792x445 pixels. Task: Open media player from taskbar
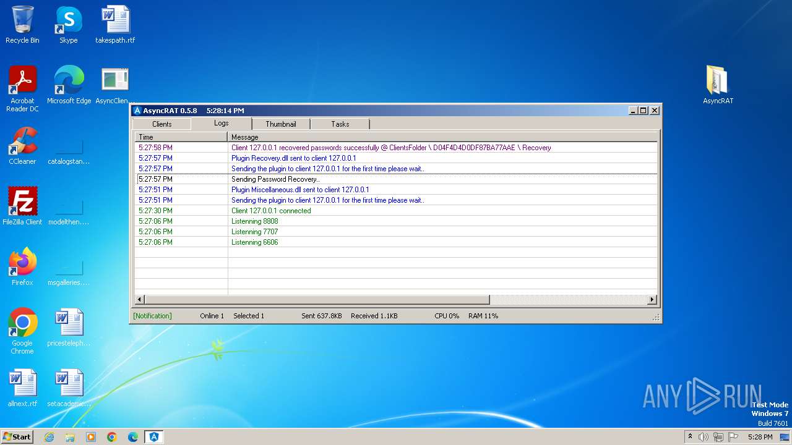click(x=91, y=437)
